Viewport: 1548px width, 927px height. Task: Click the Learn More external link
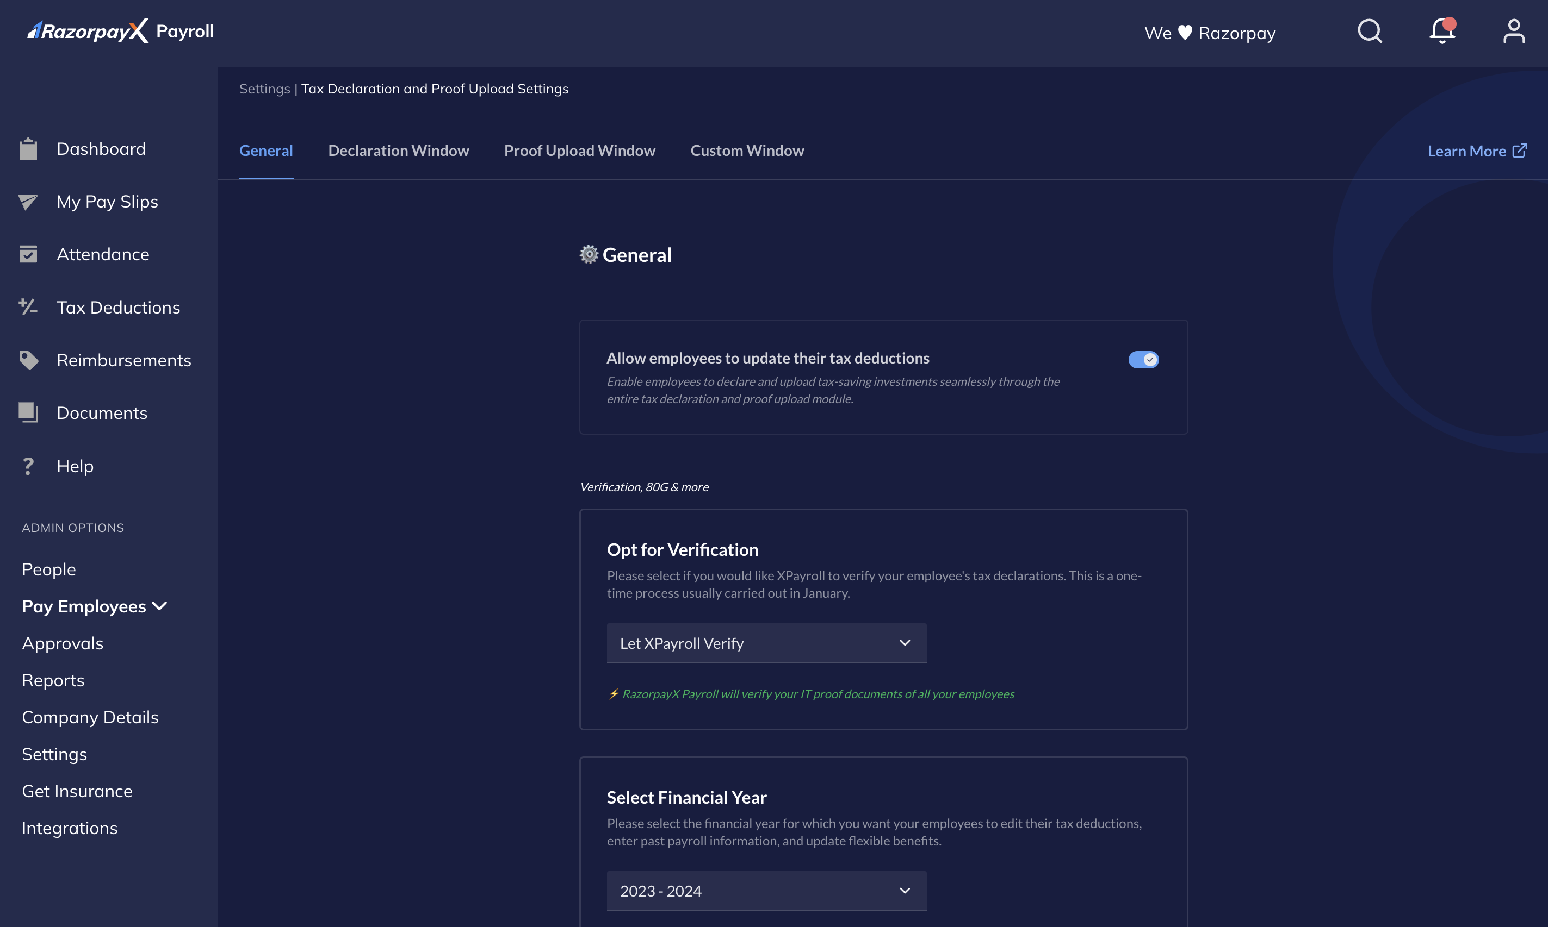(1476, 150)
